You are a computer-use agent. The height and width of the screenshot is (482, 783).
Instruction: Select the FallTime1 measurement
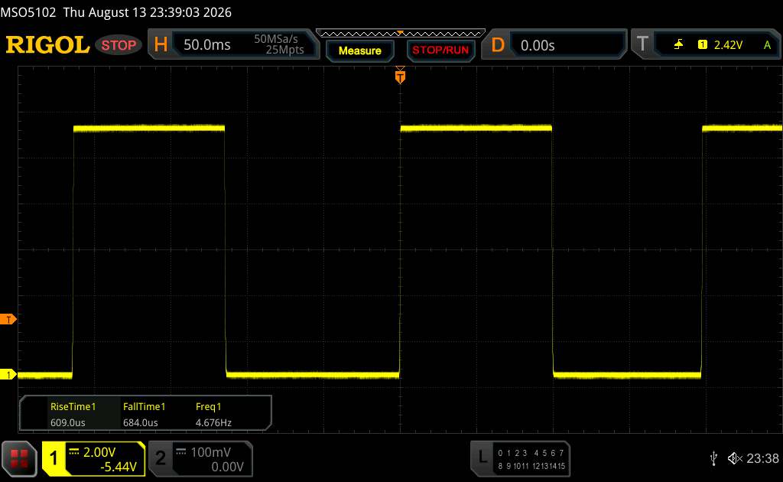(x=144, y=406)
